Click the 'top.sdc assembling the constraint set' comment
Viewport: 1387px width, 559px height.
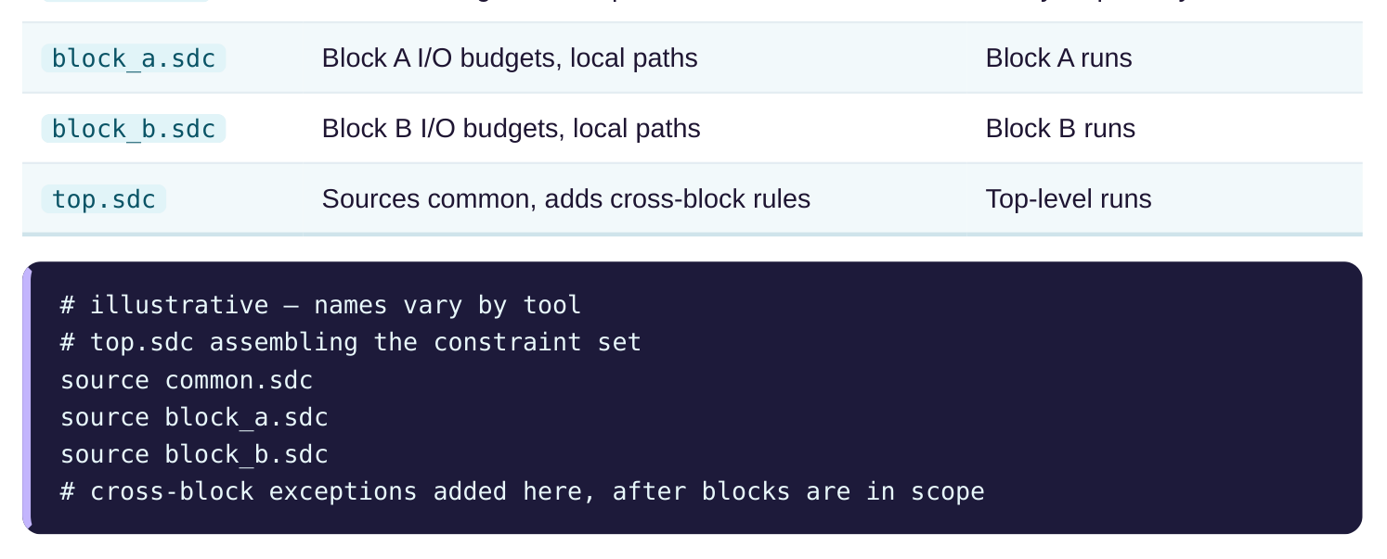pos(351,342)
